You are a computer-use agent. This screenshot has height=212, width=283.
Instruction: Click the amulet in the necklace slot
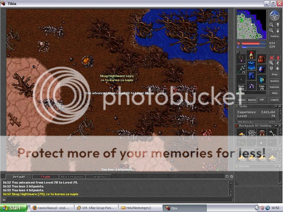coord(241,59)
